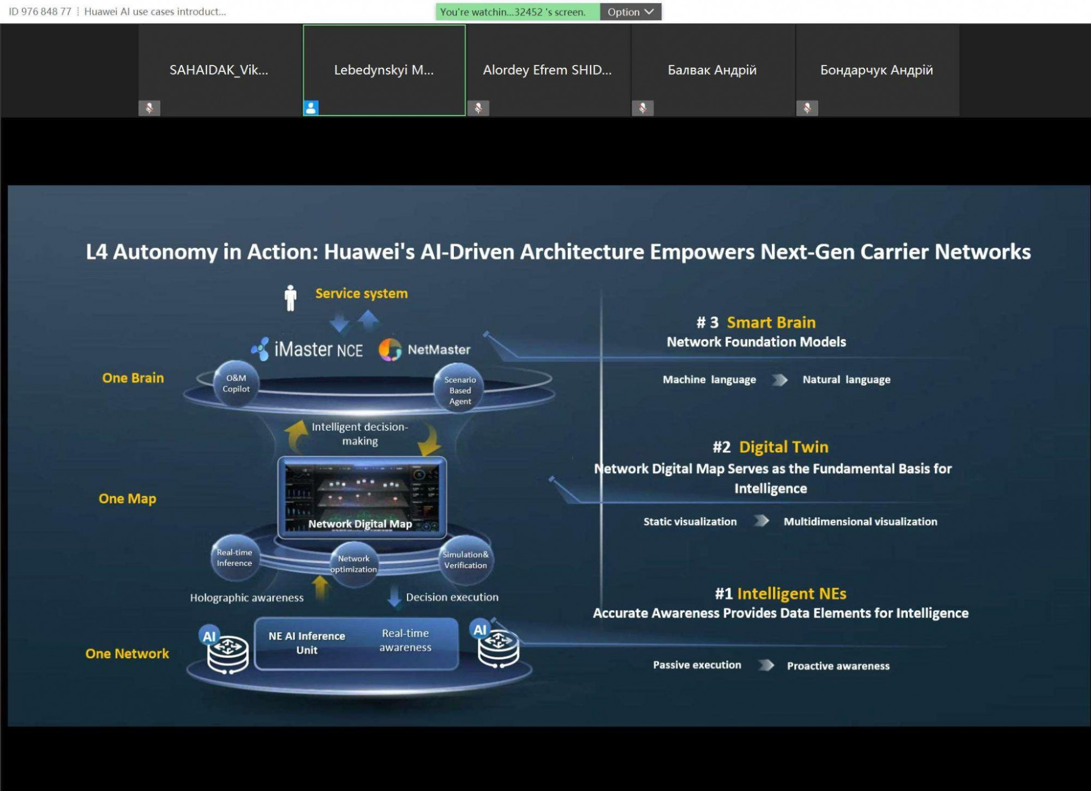Screen dimensions: 1091x791
Task: Click the blue Decision execution down arrow
Action: point(394,597)
